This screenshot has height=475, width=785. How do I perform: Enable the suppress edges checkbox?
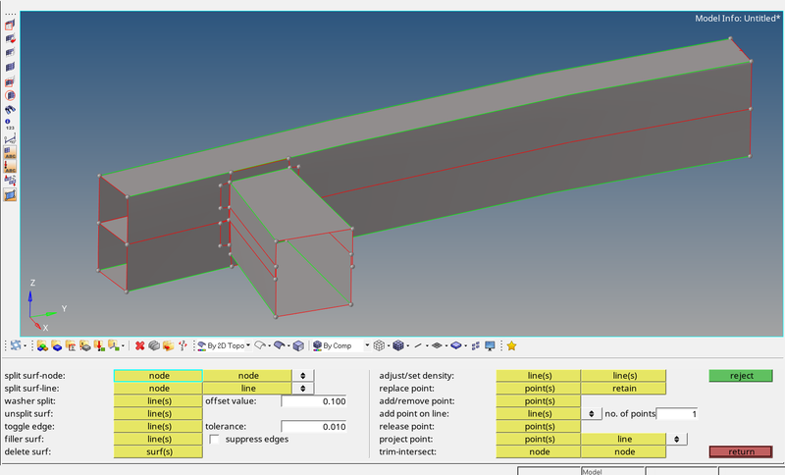215,440
